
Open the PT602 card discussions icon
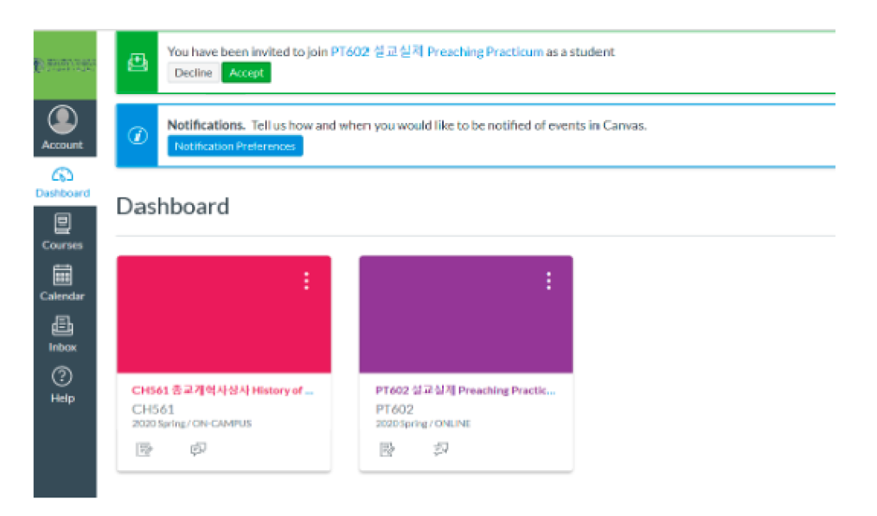coord(441,449)
